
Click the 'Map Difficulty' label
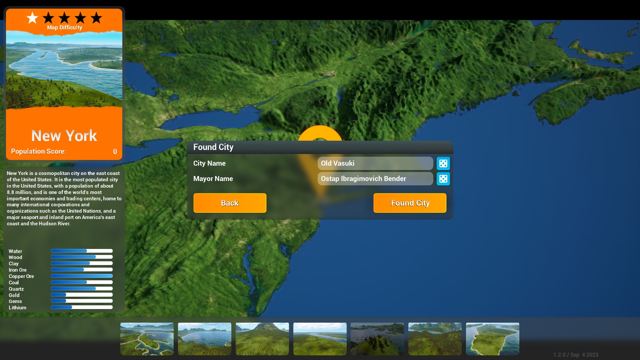point(64,28)
